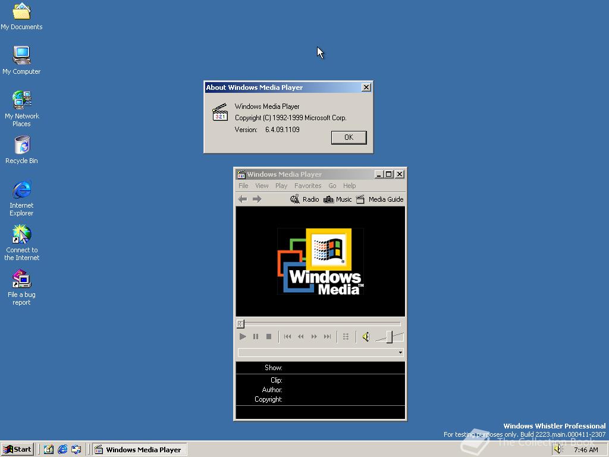609x457 pixels.
Task: Click OK in About Windows Media Player
Action: pos(349,137)
